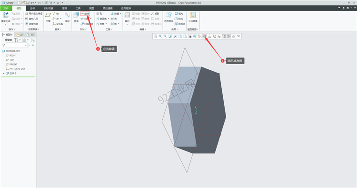Image resolution: width=357 pixels, height=188 pixels.
Task: Click the model tree search field
Action: click(x=16, y=45)
